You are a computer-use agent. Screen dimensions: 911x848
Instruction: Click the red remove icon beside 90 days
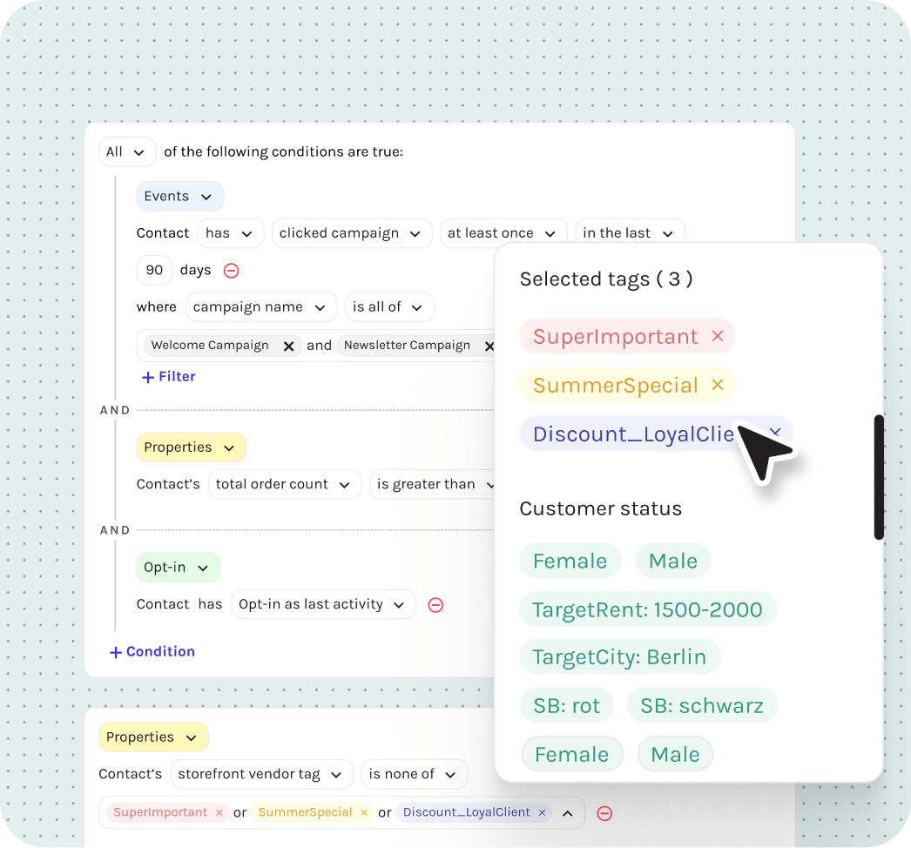click(x=232, y=271)
